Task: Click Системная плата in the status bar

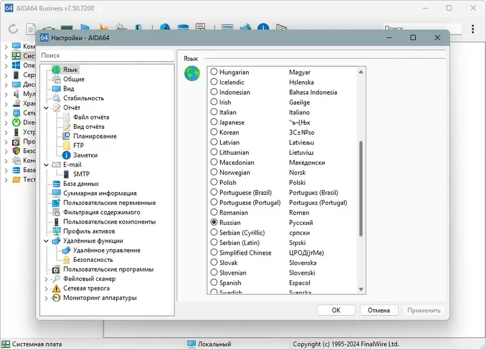Action: 37,344
